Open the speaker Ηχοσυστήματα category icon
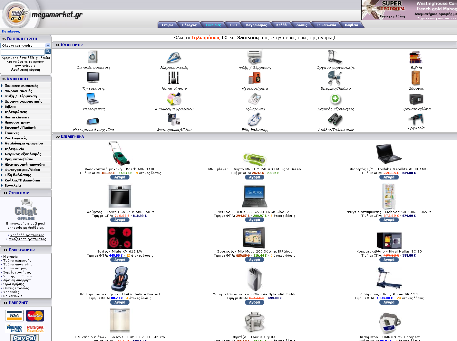 255,78
